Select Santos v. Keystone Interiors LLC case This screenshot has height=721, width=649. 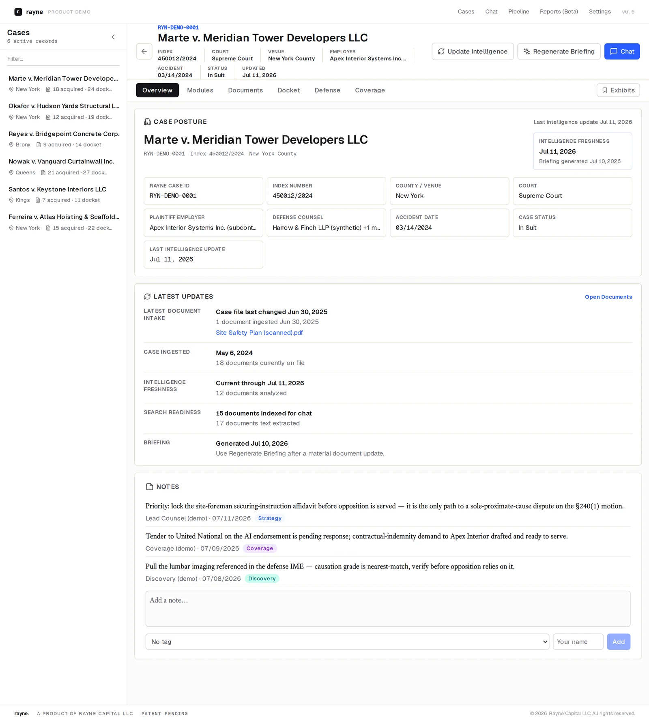coord(63,195)
